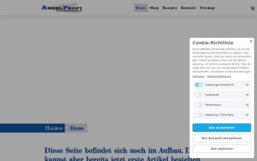Expand Marketing / Third Party details arrow
Screen dimensions: 257x161
tap(247, 115)
